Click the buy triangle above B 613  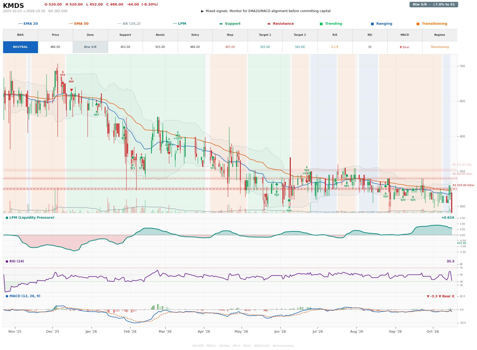124,127
